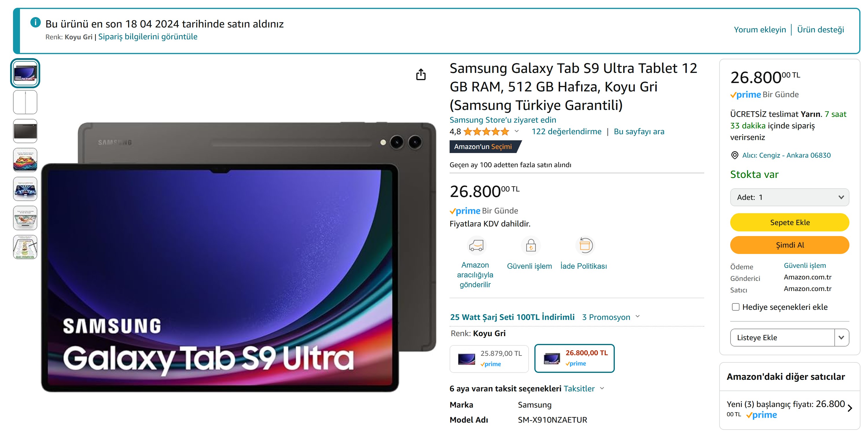The image size is (861, 431).
Task: Click the info icon in purchase banner
Action: pos(35,23)
